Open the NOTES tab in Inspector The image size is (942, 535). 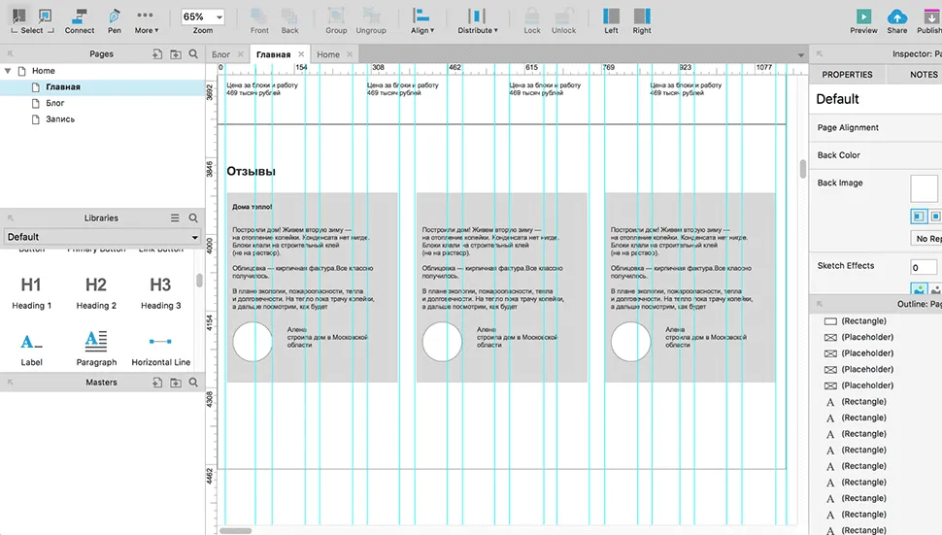click(923, 75)
